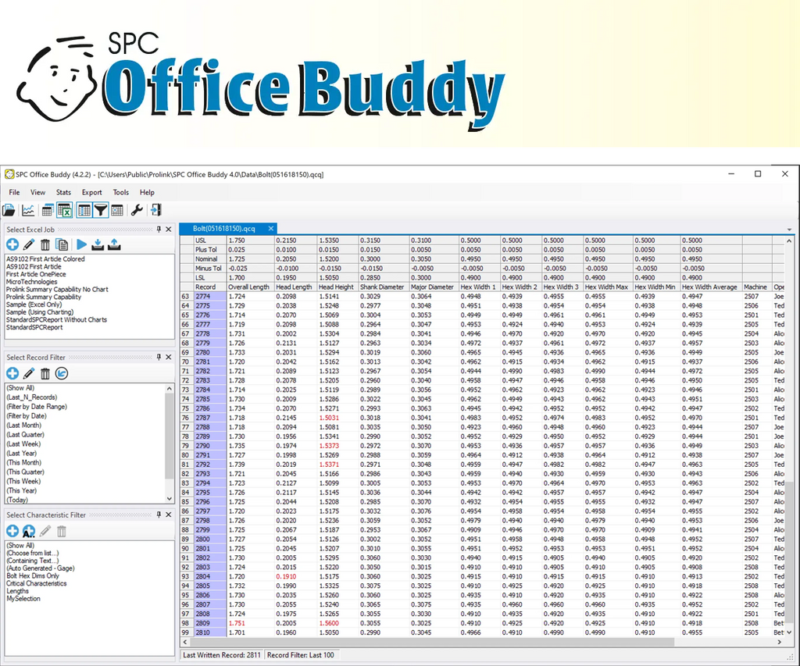Open the tab list dropdown arrow

(791, 229)
